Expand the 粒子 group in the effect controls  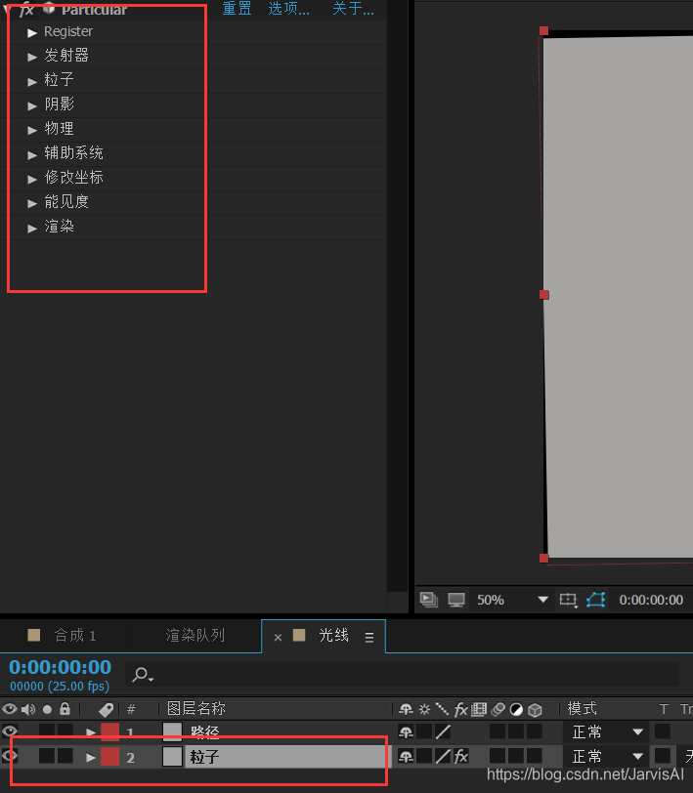coord(32,81)
